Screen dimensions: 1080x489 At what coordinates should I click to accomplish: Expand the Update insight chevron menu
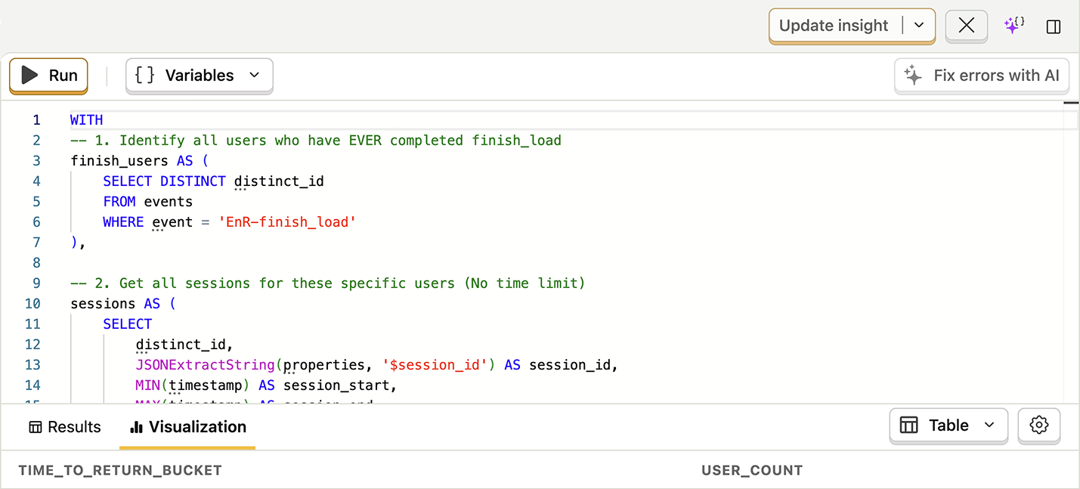[x=919, y=26]
